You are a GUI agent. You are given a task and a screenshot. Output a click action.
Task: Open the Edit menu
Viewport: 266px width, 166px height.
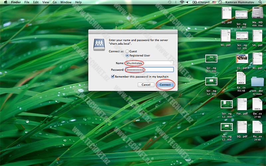click(36, 2)
